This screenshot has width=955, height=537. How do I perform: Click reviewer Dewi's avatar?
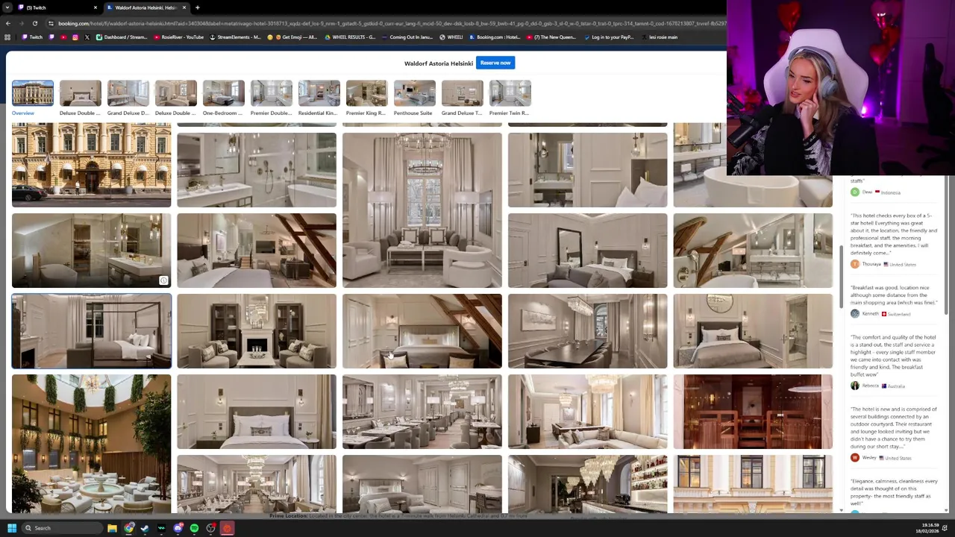coord(855,192)
